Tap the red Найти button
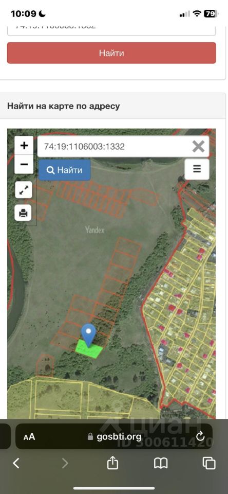Viewport: 228px width, 494px height. point(111,53)
